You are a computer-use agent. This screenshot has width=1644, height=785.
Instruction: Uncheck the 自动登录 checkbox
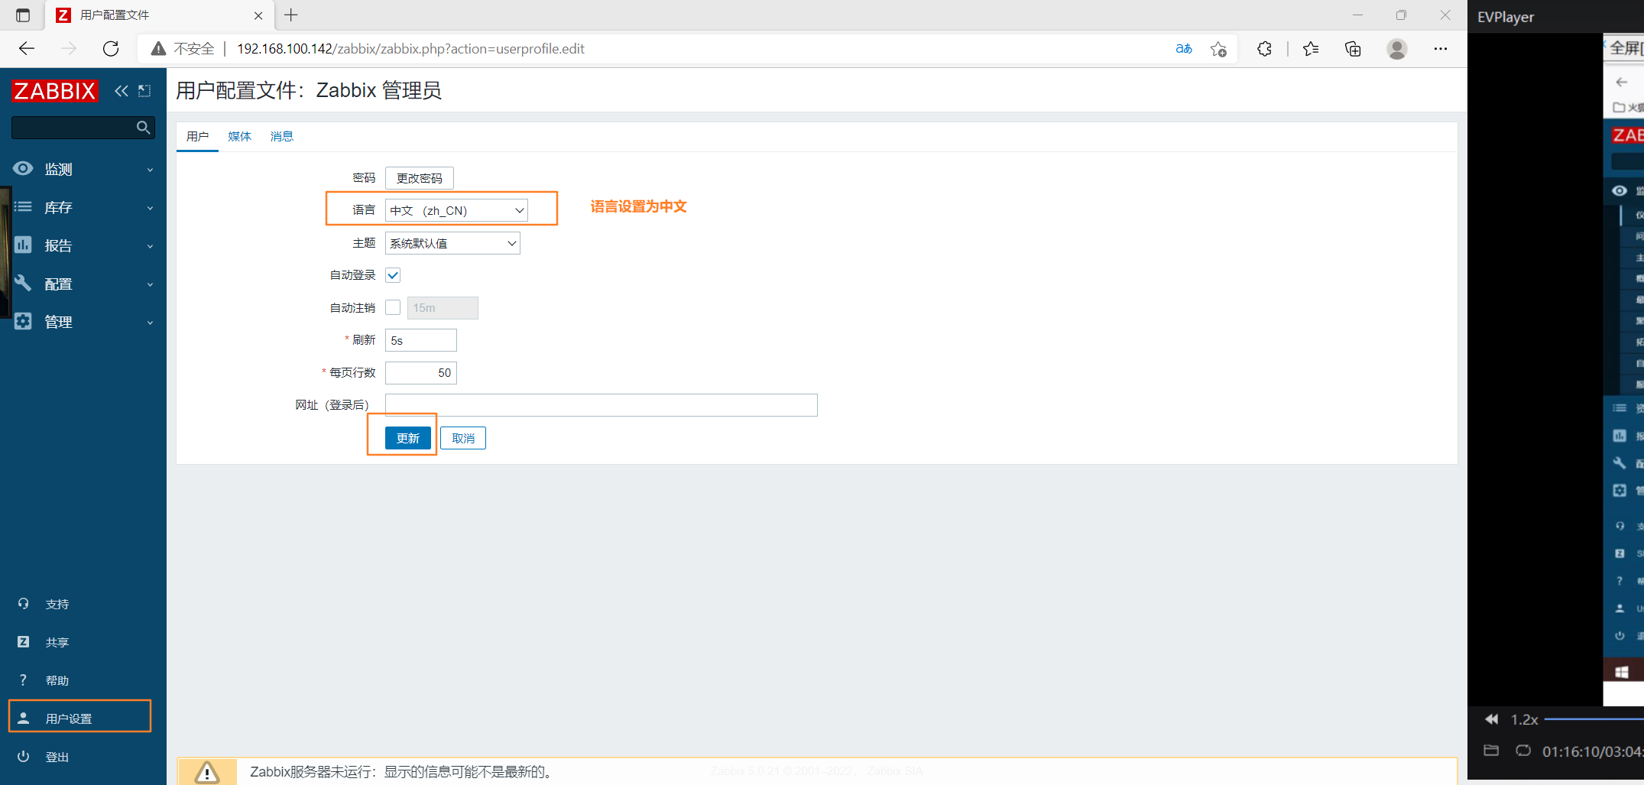pyautogui.click(x=393, y=275)
